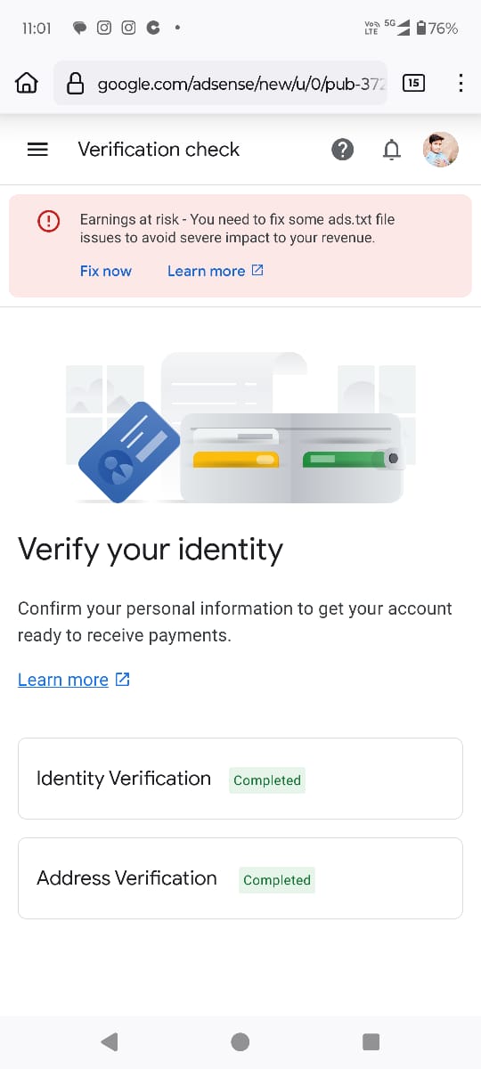Image resolution: width=481 pixels, height=1069 pixels.
Task: Tap the Android recent apps square button
Action: (x=371, y=1041)
